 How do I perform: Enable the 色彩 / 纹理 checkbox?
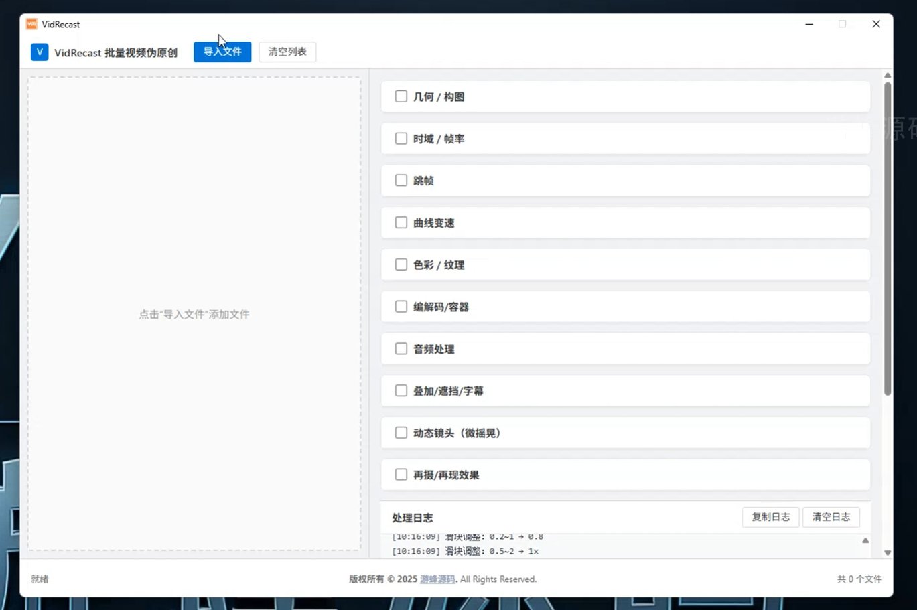pos(401,264)
